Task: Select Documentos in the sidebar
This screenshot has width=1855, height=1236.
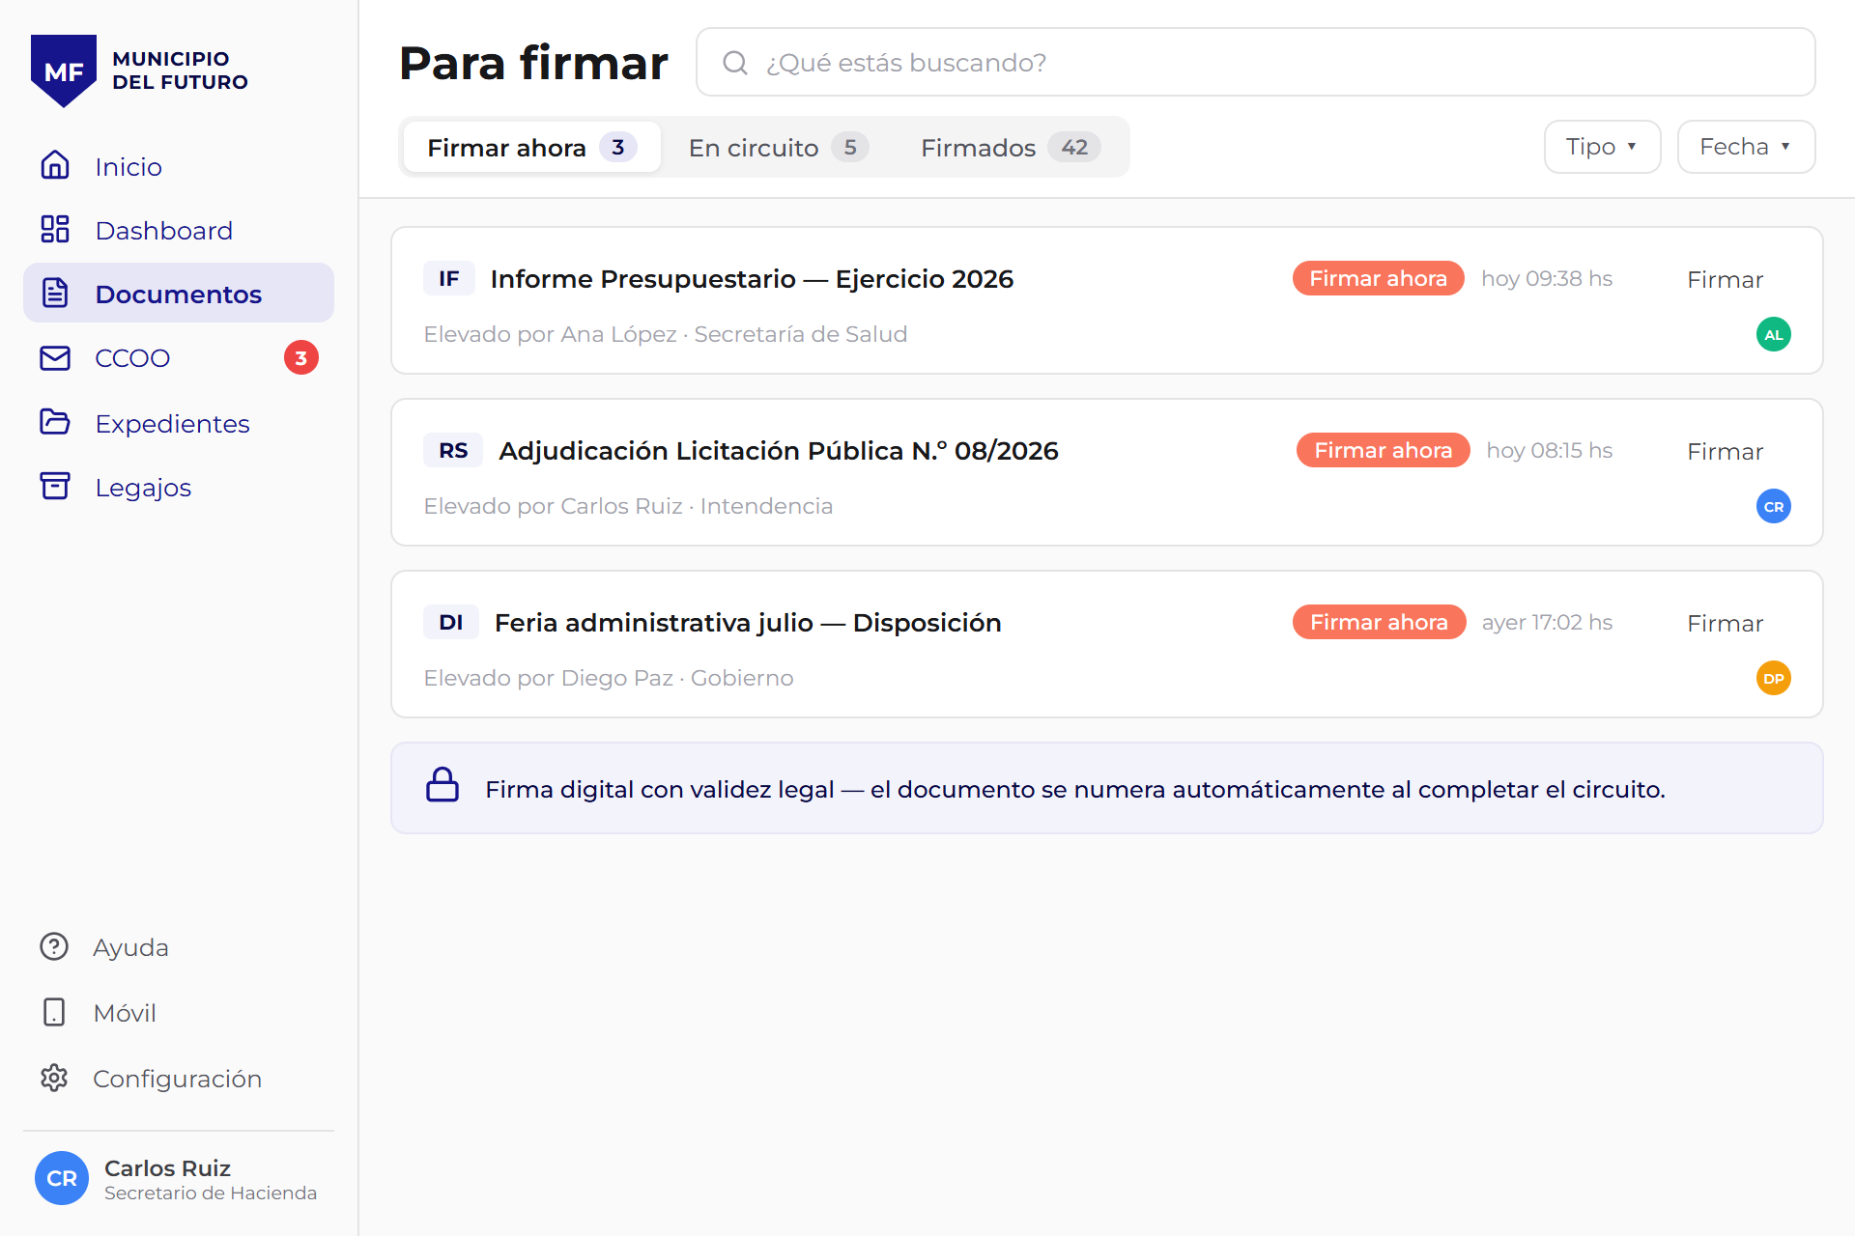Action: 179,293
